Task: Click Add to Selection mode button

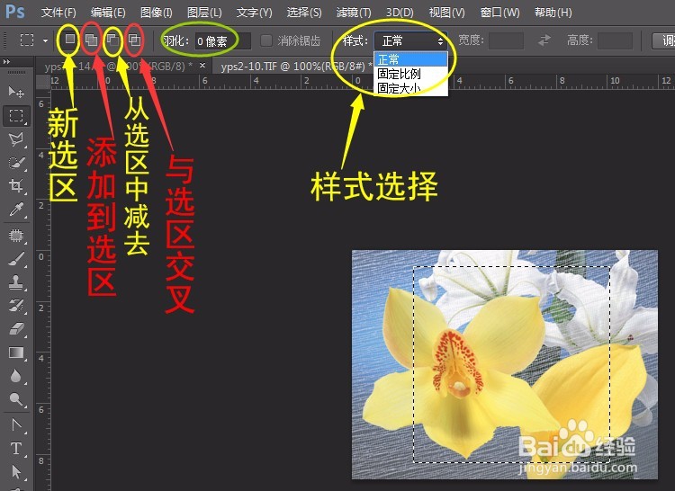Action: [x=91, y=40]
